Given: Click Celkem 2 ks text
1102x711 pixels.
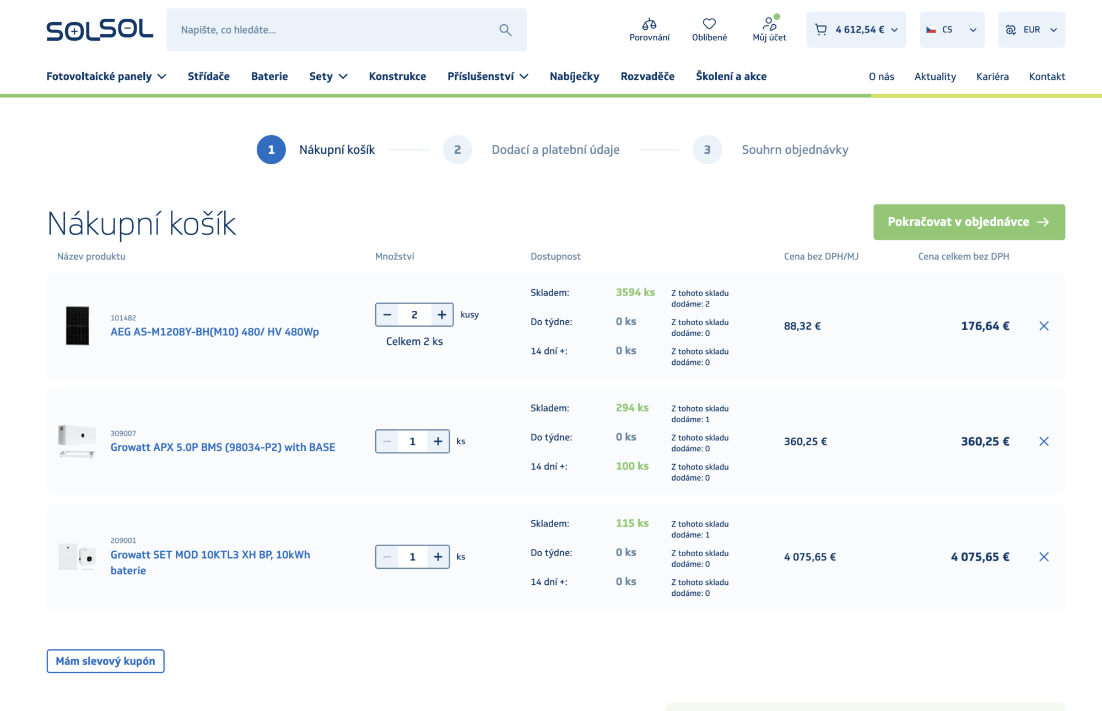Looking at the screenshot, I should click(x=414, y=341).
